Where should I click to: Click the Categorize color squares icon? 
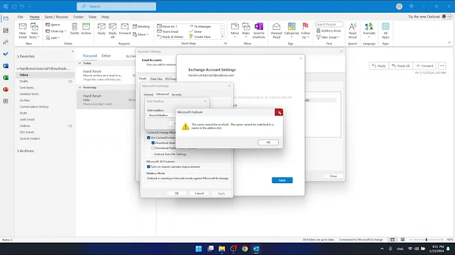[291, 27]
